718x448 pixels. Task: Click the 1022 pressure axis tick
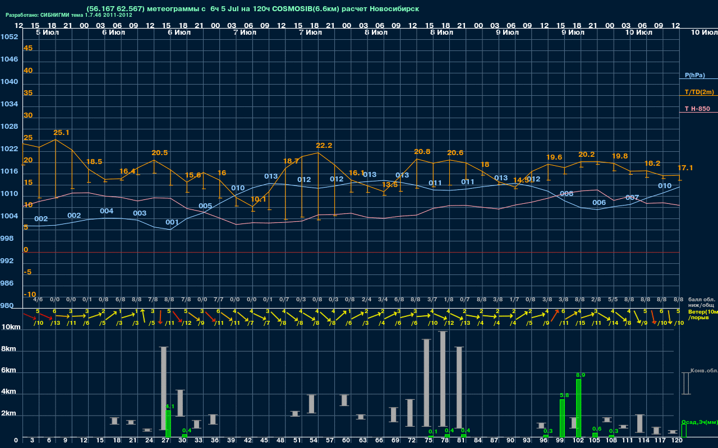tap(9, 148)
